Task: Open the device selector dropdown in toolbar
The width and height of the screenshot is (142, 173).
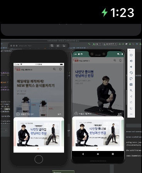Action: 110,44
